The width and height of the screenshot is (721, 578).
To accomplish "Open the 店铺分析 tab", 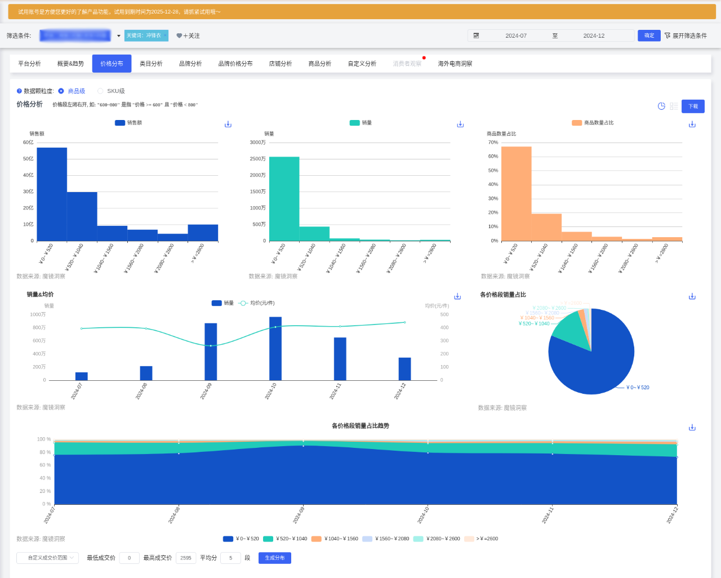I will (x=281, y=64).
